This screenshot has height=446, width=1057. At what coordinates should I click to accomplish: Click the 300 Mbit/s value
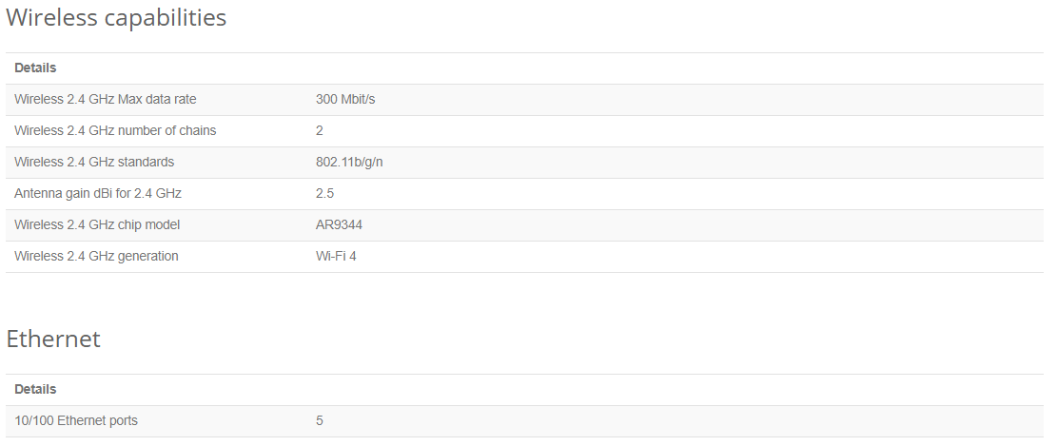345,99
